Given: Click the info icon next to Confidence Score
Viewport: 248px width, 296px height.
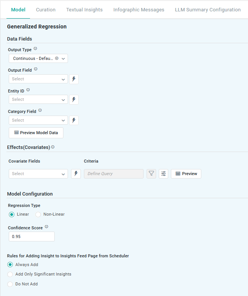Looking at the screenshot, I should [x=46, y=227].
